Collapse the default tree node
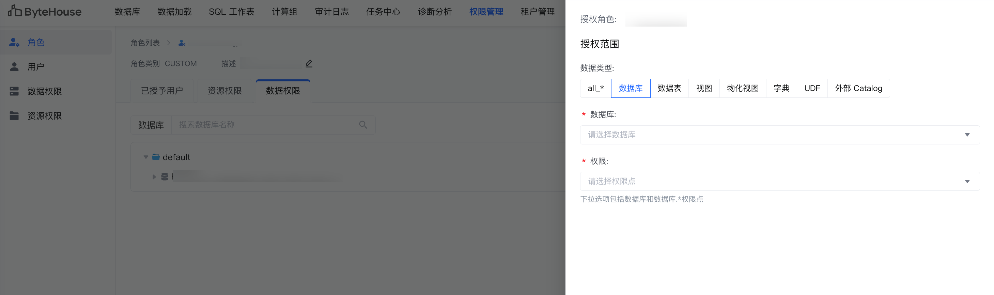This screenshot has width=994, height=295. click(x=146, y=157)
